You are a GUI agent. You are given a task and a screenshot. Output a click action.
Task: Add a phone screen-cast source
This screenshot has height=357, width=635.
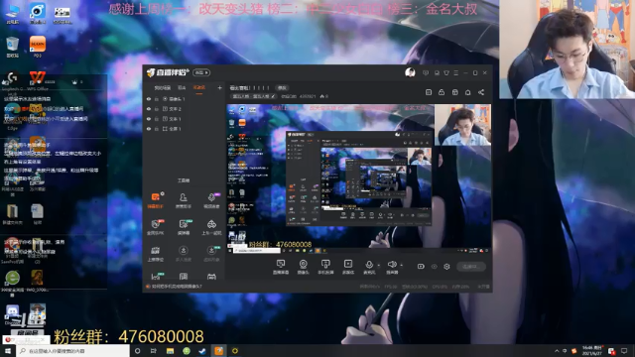click(x=325, y=267)
